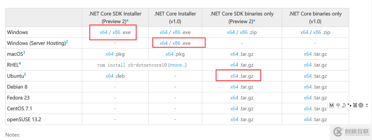Toggle the 中 Chinese/English input mode
This screenshot has width=372, height=140.
point(338,105)
